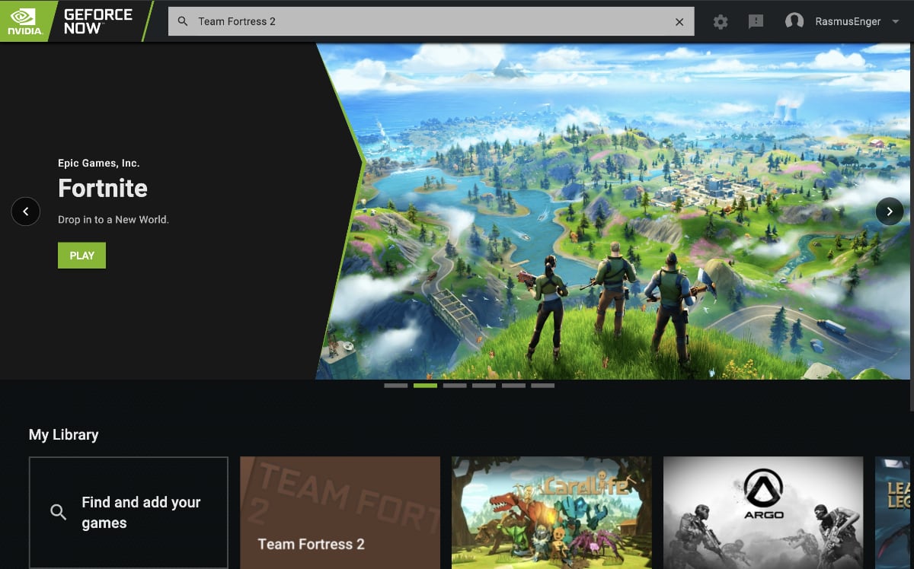Open the Find and add your games tile
The image size is (914, 569).
point(129,513)
